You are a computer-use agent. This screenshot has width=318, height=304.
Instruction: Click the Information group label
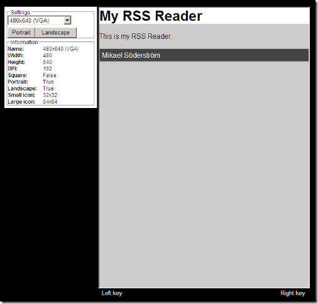[24, 42]
